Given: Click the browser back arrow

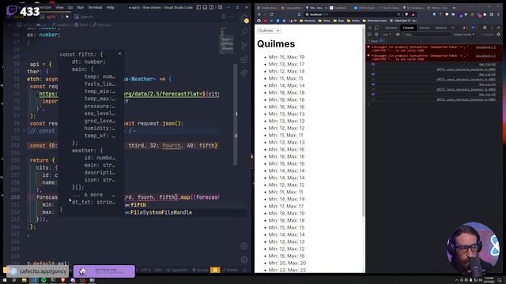Looking at the screenshot, I should click(259, 14).
